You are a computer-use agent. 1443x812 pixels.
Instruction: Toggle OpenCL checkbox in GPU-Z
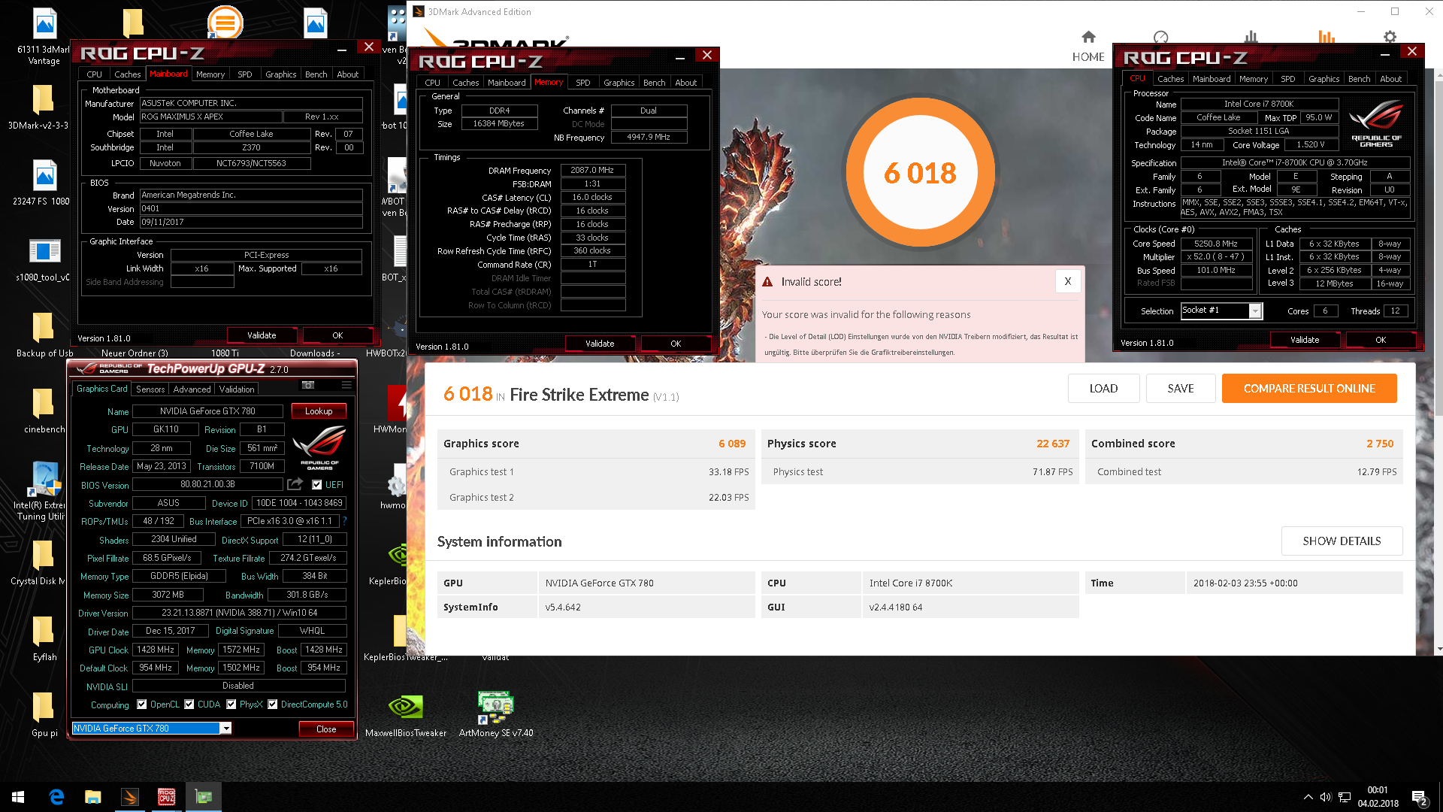tap(141, 704)
